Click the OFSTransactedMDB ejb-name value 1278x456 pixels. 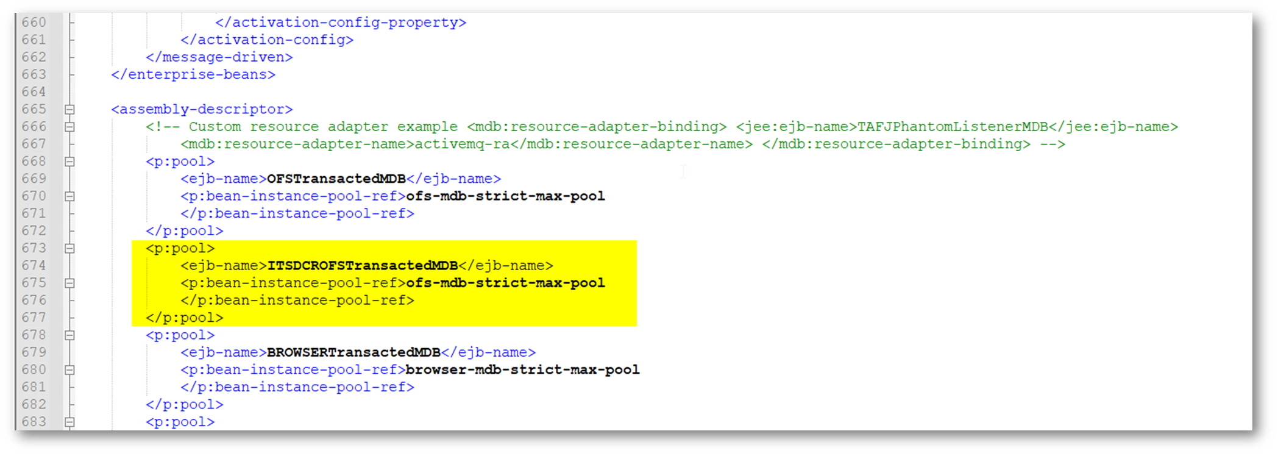336,179
